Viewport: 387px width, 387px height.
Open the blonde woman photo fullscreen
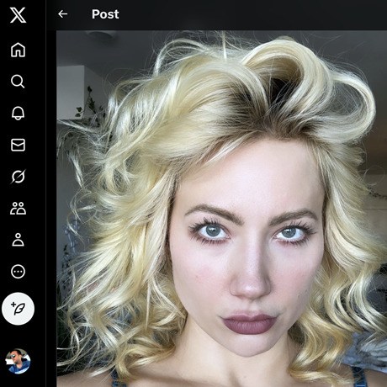pos(221,209)
